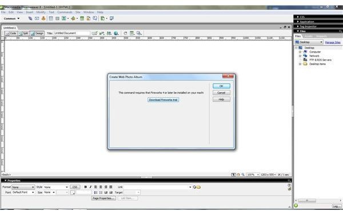Image resolution: width=343 pixels, height=211 pixels.
Task: Open the 100% zoom level dropdown
Action: (253, 175)
